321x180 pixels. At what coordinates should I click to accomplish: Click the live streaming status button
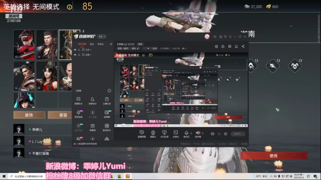coord(238,134)
